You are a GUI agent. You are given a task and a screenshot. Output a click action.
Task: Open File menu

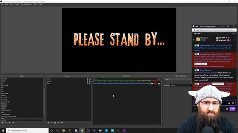click(x=2, y=4)
